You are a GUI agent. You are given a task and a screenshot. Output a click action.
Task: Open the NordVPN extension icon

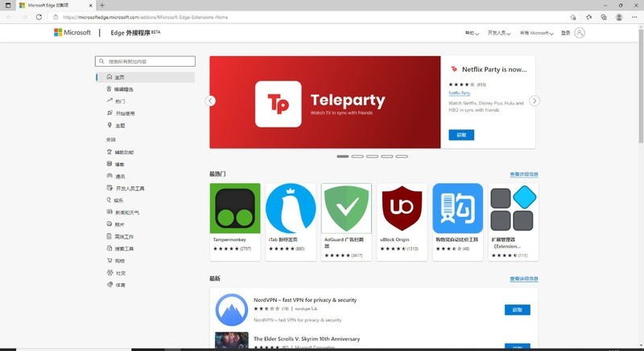[x=232, y=309]
